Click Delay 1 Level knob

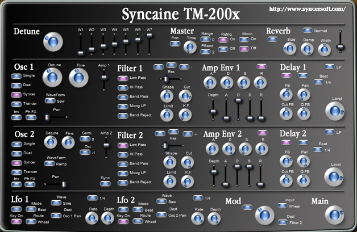pos(335,111)
